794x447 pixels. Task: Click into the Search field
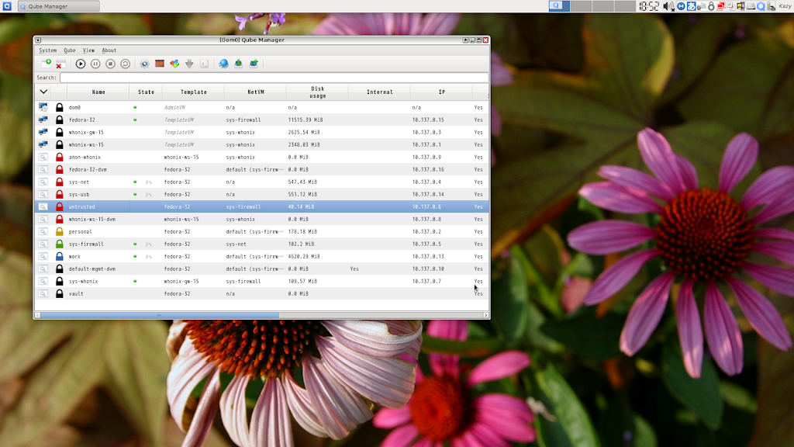pos(274,78)
